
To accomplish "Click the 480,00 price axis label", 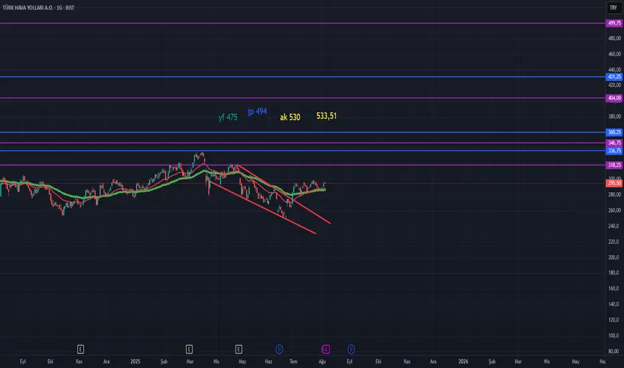I will pos(615,38).
